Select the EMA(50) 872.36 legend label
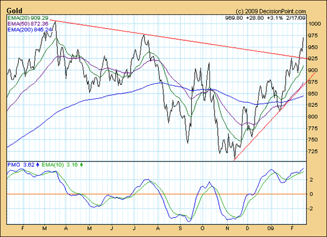Screen dimensions: 327x237 (x=28, y=24)
